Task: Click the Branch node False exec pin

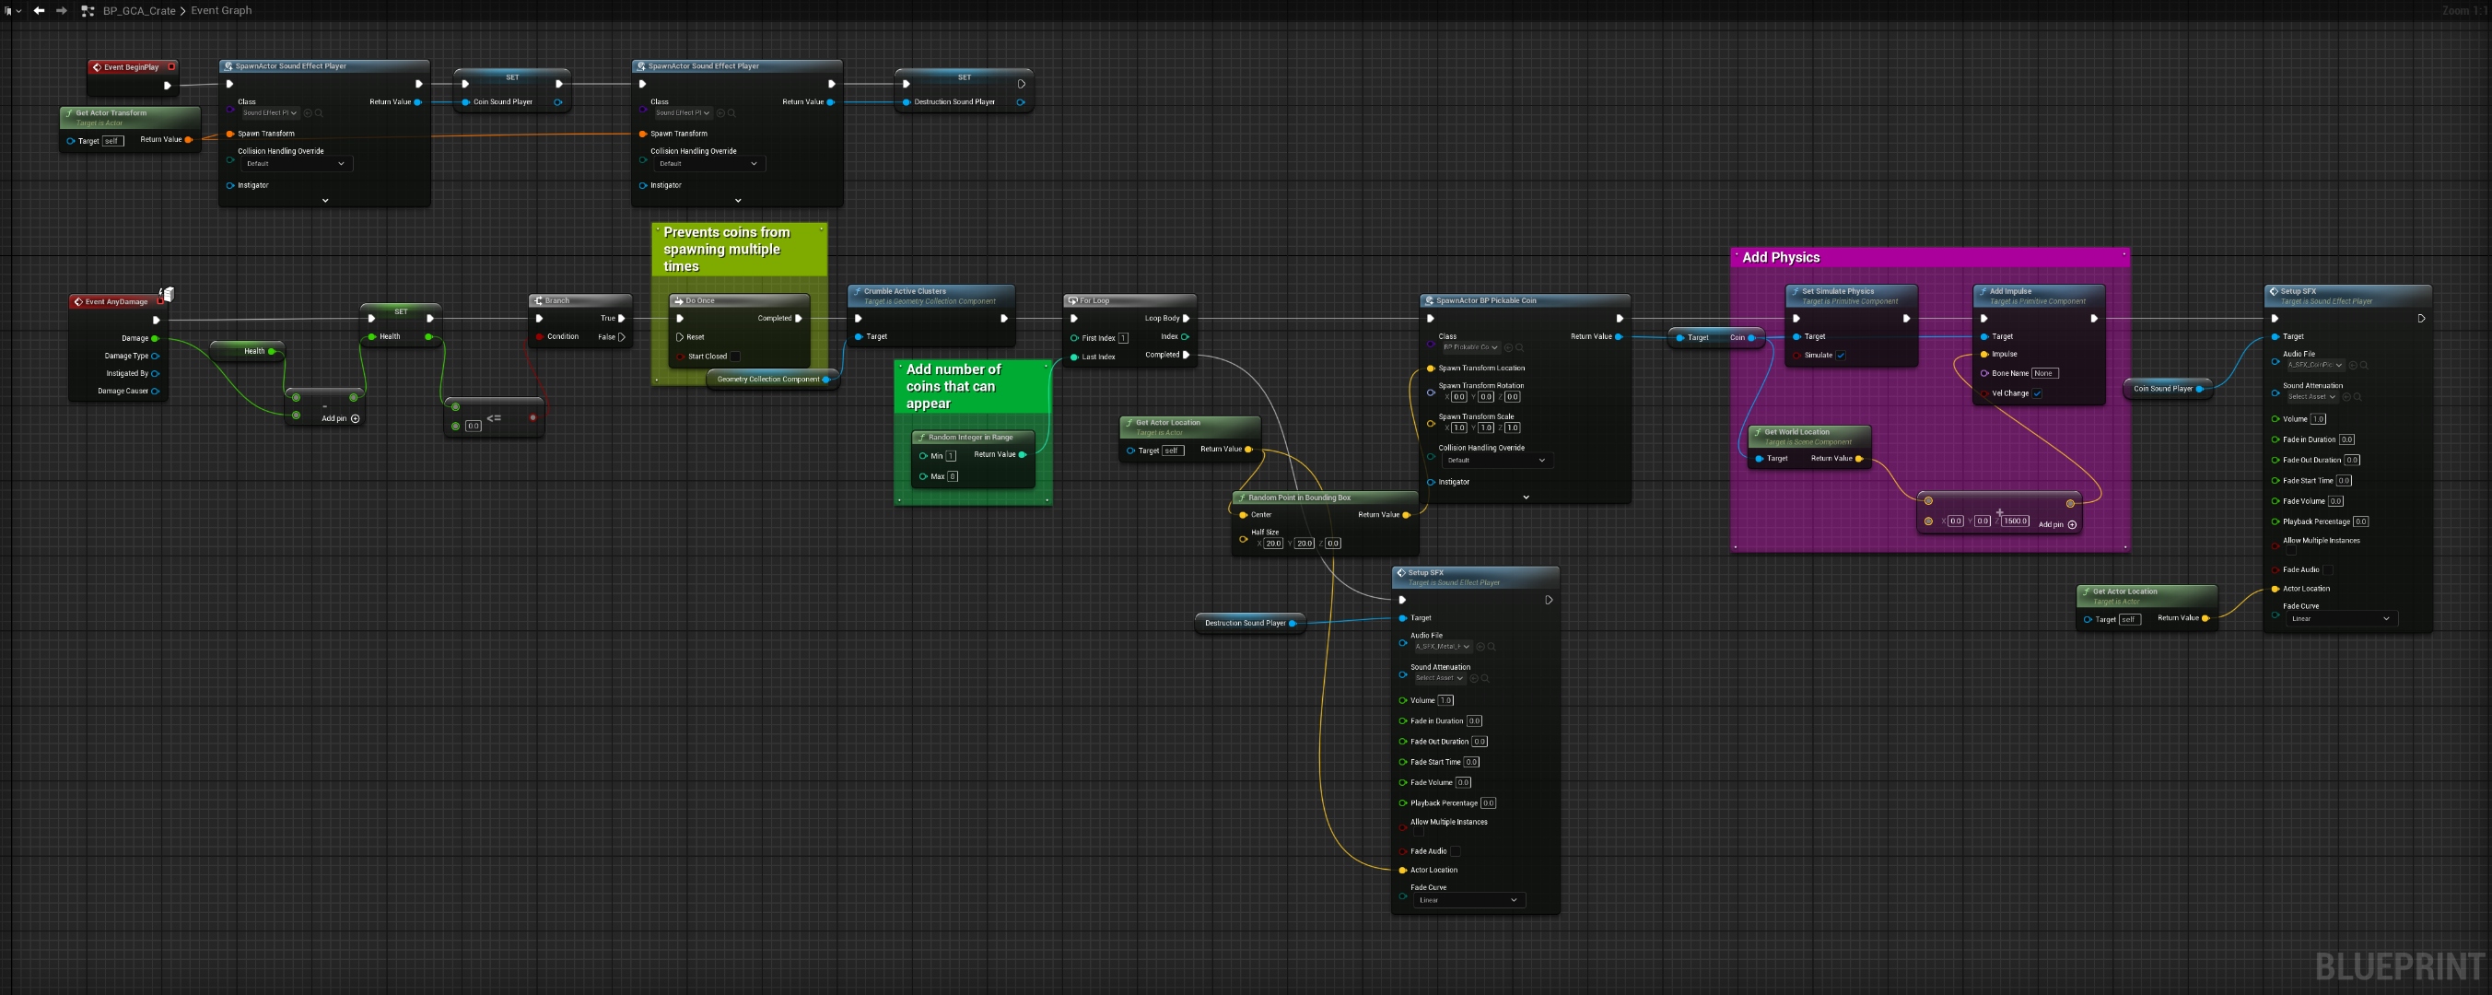Action: click(621, 337)
